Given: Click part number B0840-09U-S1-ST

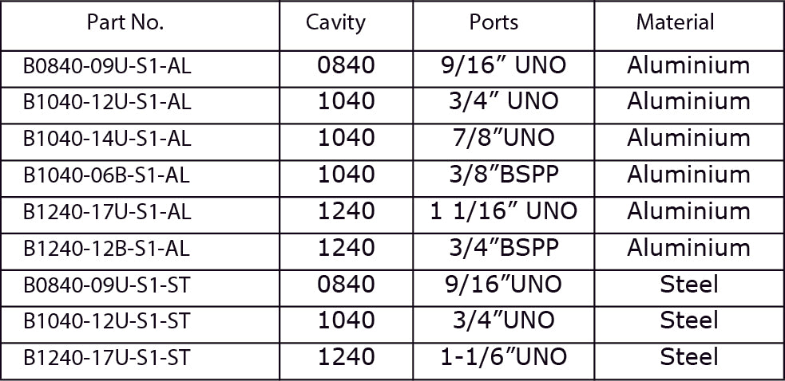Looking at the screenshot, I should pyautogui.click(x=107, y=285).
